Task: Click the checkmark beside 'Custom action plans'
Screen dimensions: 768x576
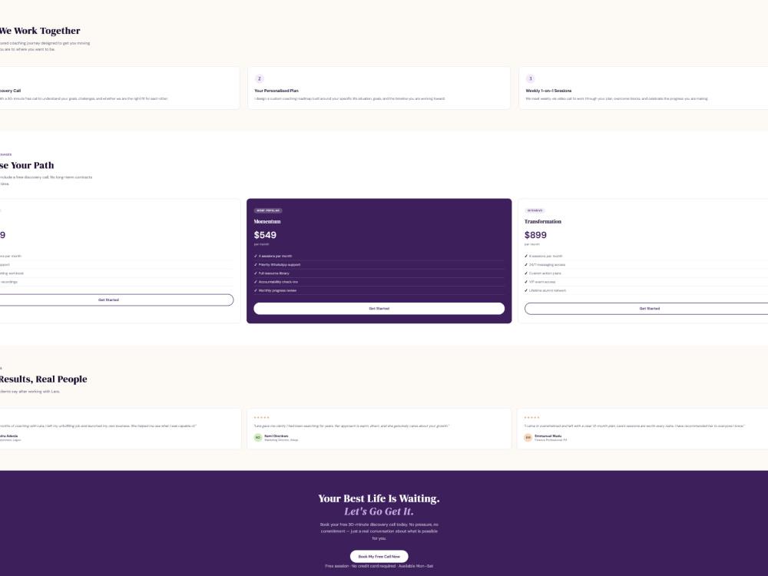Action: (x=526, y=273)
